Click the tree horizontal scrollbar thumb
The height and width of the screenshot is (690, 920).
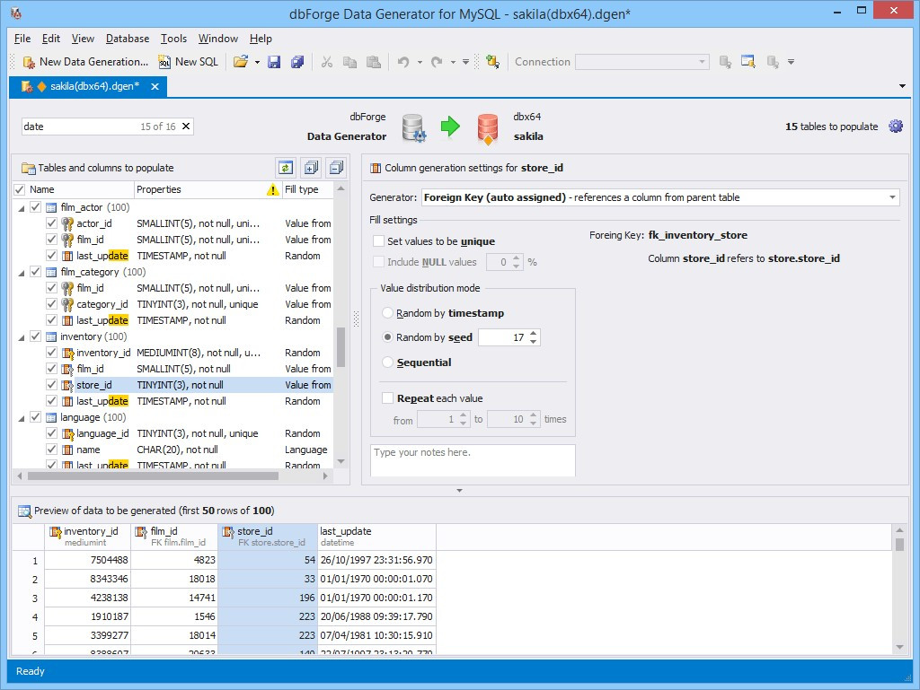point(153,476)
